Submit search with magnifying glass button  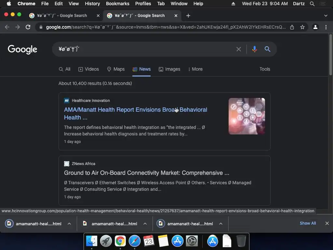pyautogui.click(x=267, y=49)
